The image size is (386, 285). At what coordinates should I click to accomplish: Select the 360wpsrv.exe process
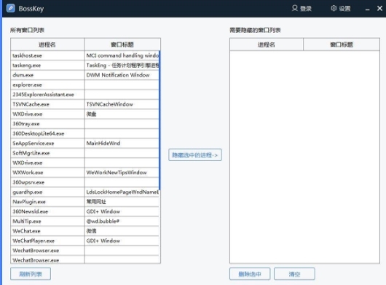coord(84,182)
